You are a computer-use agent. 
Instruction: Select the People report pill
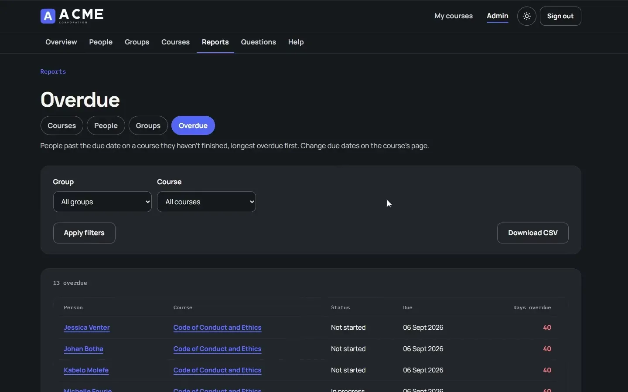(106, 126)
